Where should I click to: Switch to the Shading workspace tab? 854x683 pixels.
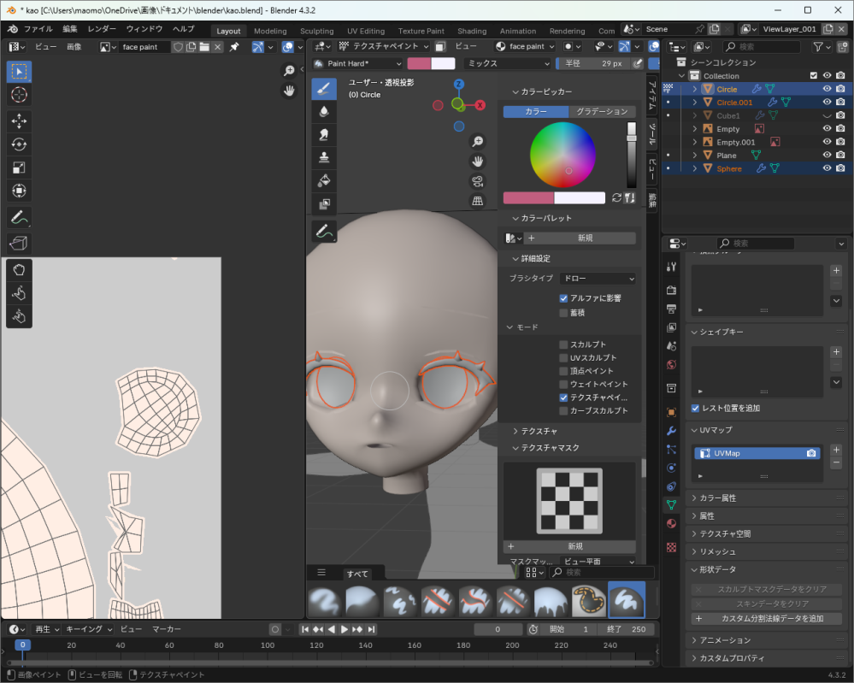point(472,30)
